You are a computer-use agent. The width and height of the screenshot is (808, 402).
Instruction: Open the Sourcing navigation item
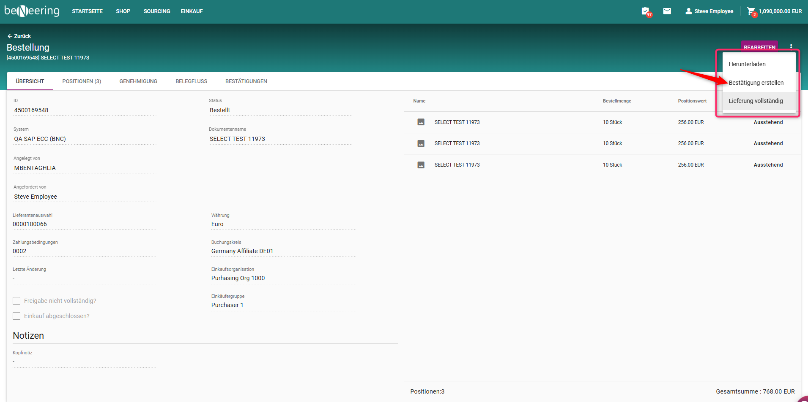point(157,11)
